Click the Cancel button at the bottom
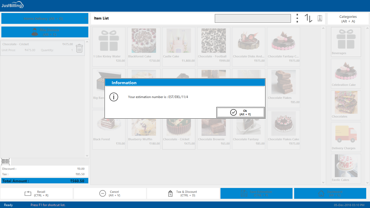 [x=110, y=193]
